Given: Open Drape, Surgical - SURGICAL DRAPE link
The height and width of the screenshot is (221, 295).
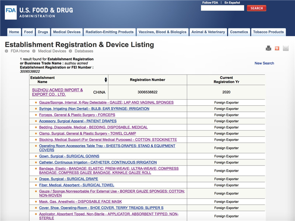Looking at the screenshot, I should pos(69,179).
